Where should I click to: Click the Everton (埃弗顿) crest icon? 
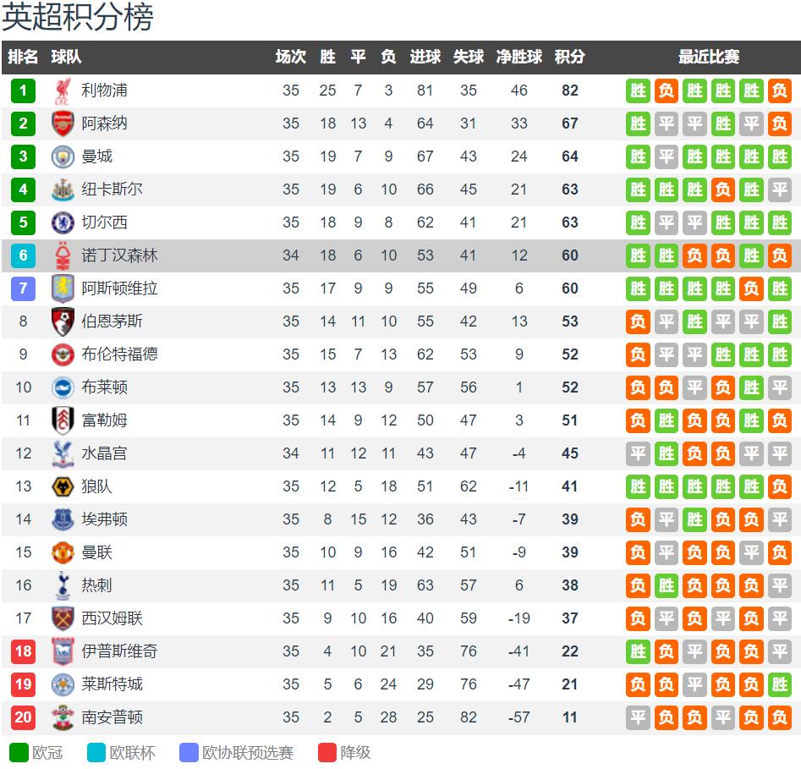coord(63,519)
